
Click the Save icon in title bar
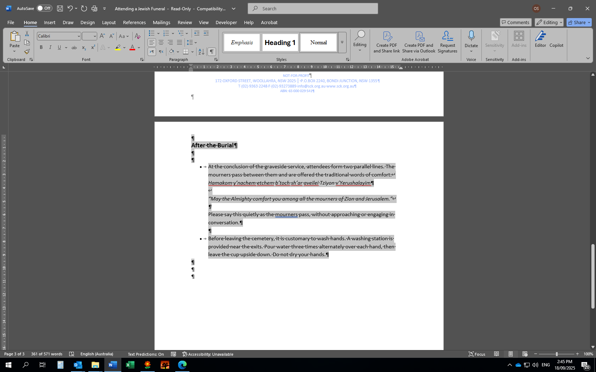click(60, 9)
